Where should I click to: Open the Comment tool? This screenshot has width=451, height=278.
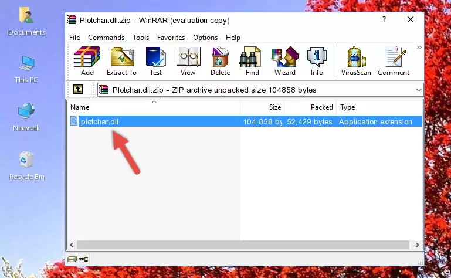point(394,61)
